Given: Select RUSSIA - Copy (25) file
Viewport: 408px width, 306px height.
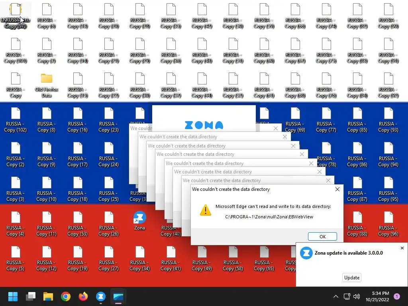Looking at the screenshot, I should coord(109,189).
